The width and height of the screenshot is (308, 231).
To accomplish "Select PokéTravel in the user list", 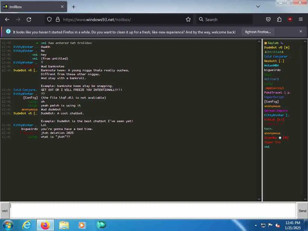I will [278, 93].
